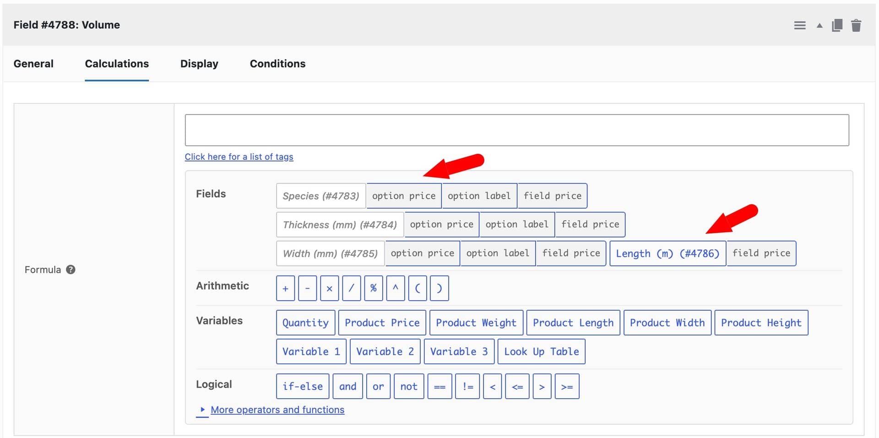Insert Width option price tag
The width and height of the screenshot is (879, 438).
pos(423,253)
